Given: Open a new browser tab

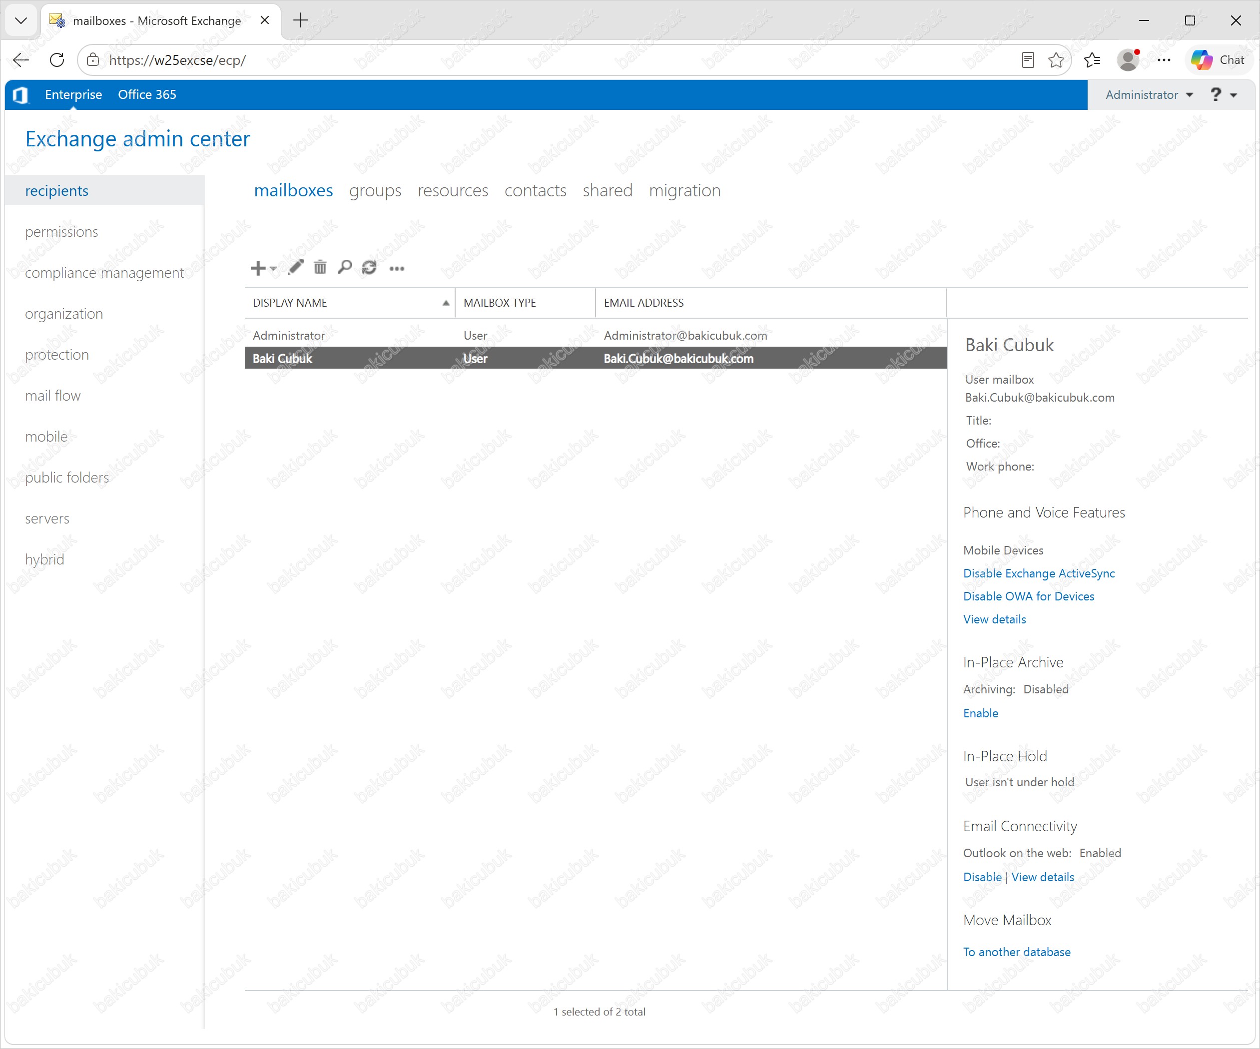Looking at the screenshot, I should pos(301,20).
